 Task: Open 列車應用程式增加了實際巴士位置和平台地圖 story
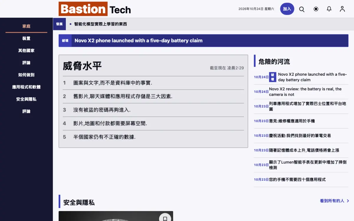coord(307,106)
